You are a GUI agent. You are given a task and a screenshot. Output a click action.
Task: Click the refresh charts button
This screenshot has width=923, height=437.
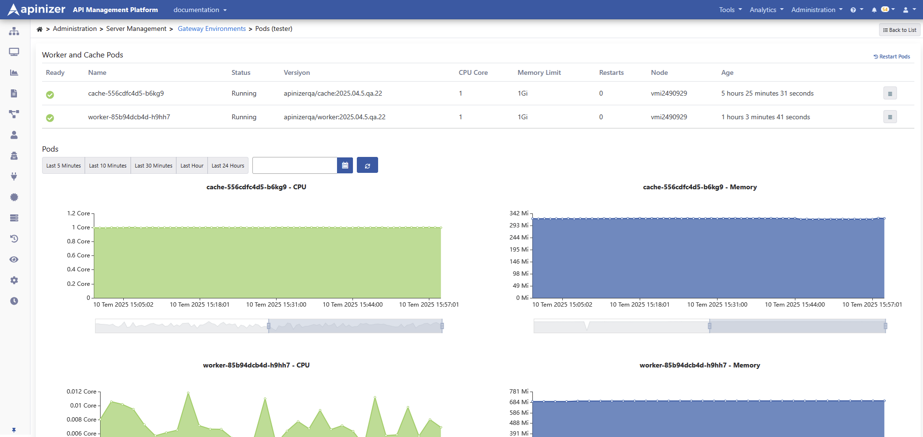pyautogui.click(x=367, y=166)
